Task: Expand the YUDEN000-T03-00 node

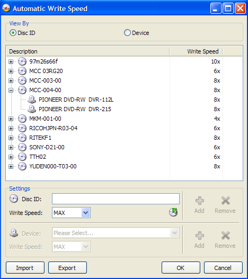Action: coord(11,166)
